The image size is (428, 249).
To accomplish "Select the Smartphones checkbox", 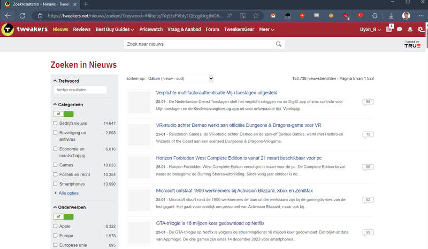I will pos(56,184).
